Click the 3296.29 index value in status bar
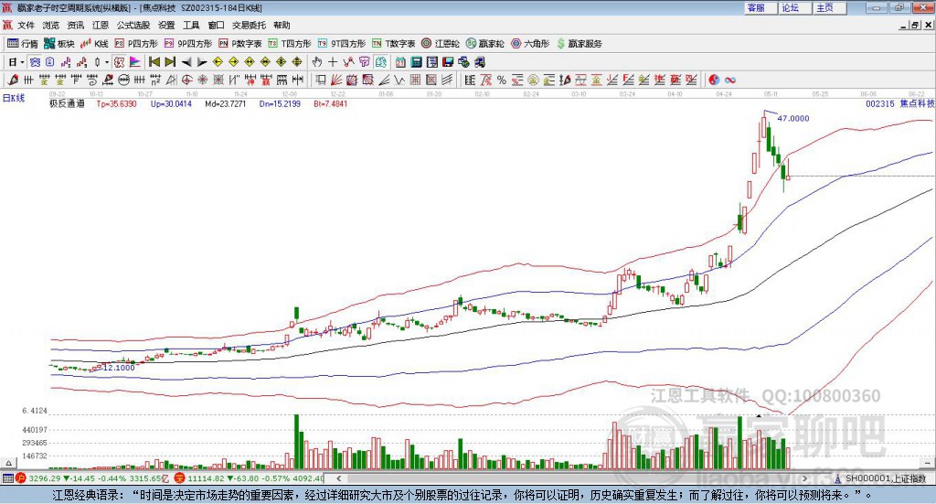The width and height of the screenshot is (936, 504). tap(44, 478)
